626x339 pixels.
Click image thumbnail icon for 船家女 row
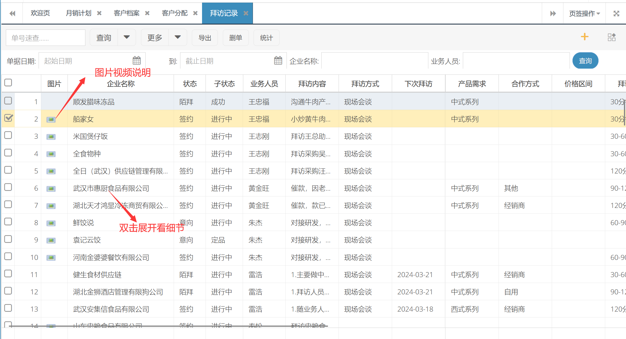tap(51, 119)
